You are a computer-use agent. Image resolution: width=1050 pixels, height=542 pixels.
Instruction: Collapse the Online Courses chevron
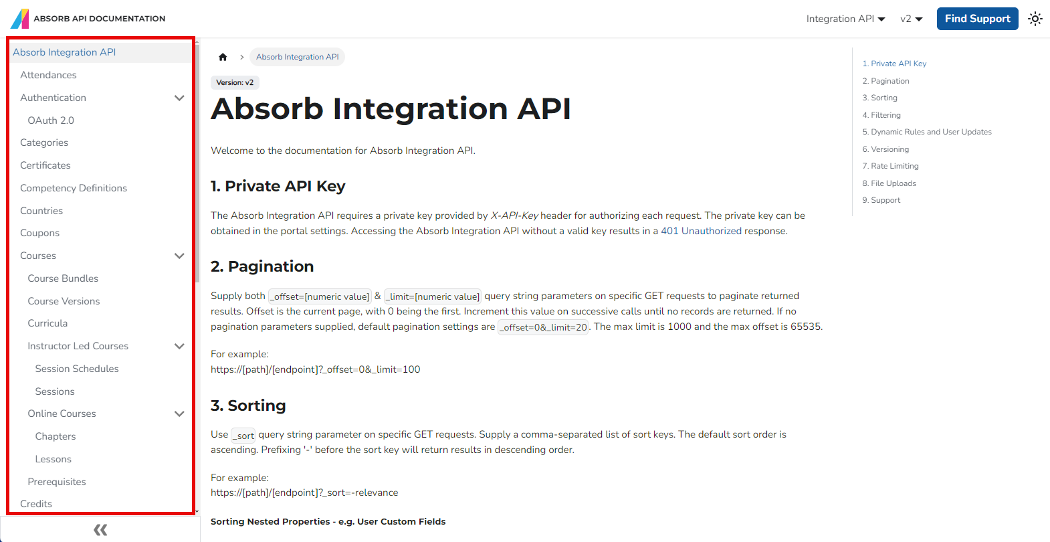(179, 414)
